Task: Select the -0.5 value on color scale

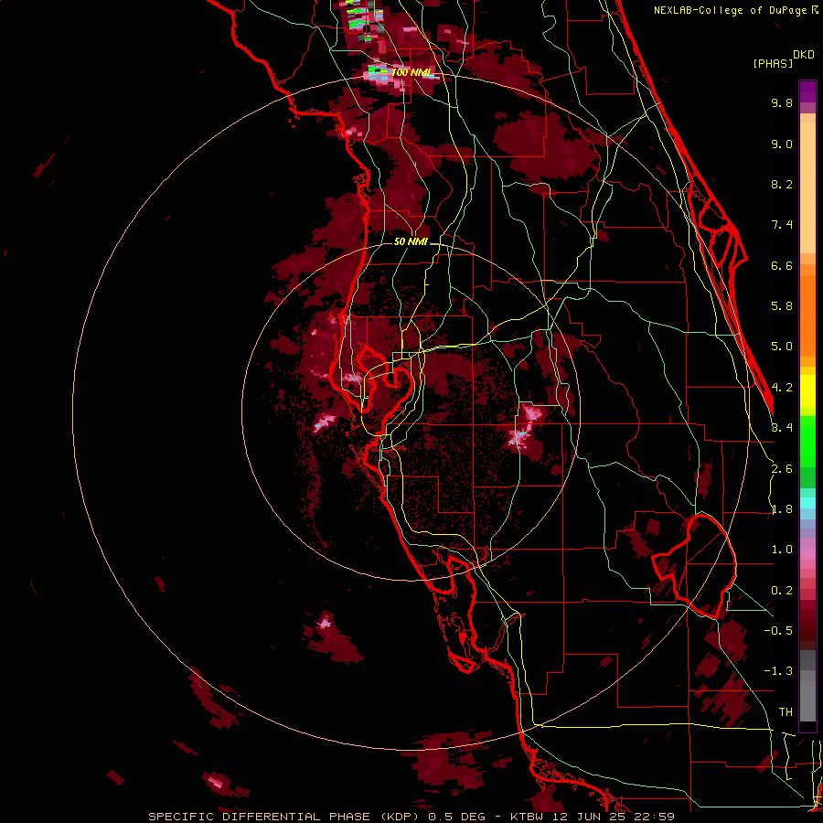Action: [778, 631]
